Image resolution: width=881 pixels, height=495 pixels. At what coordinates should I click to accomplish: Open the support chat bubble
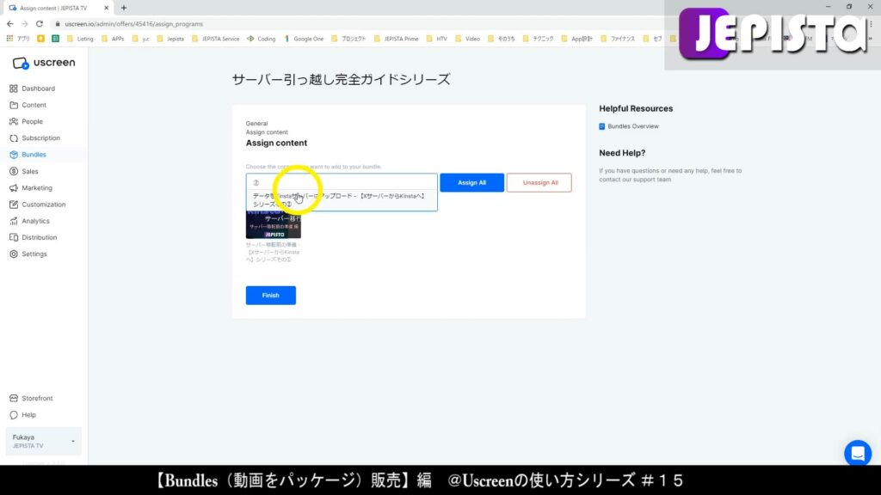click(x=858, y=454)
